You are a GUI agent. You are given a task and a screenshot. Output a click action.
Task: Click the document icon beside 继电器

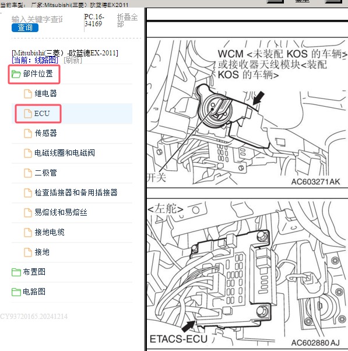[x=28, y=94]
